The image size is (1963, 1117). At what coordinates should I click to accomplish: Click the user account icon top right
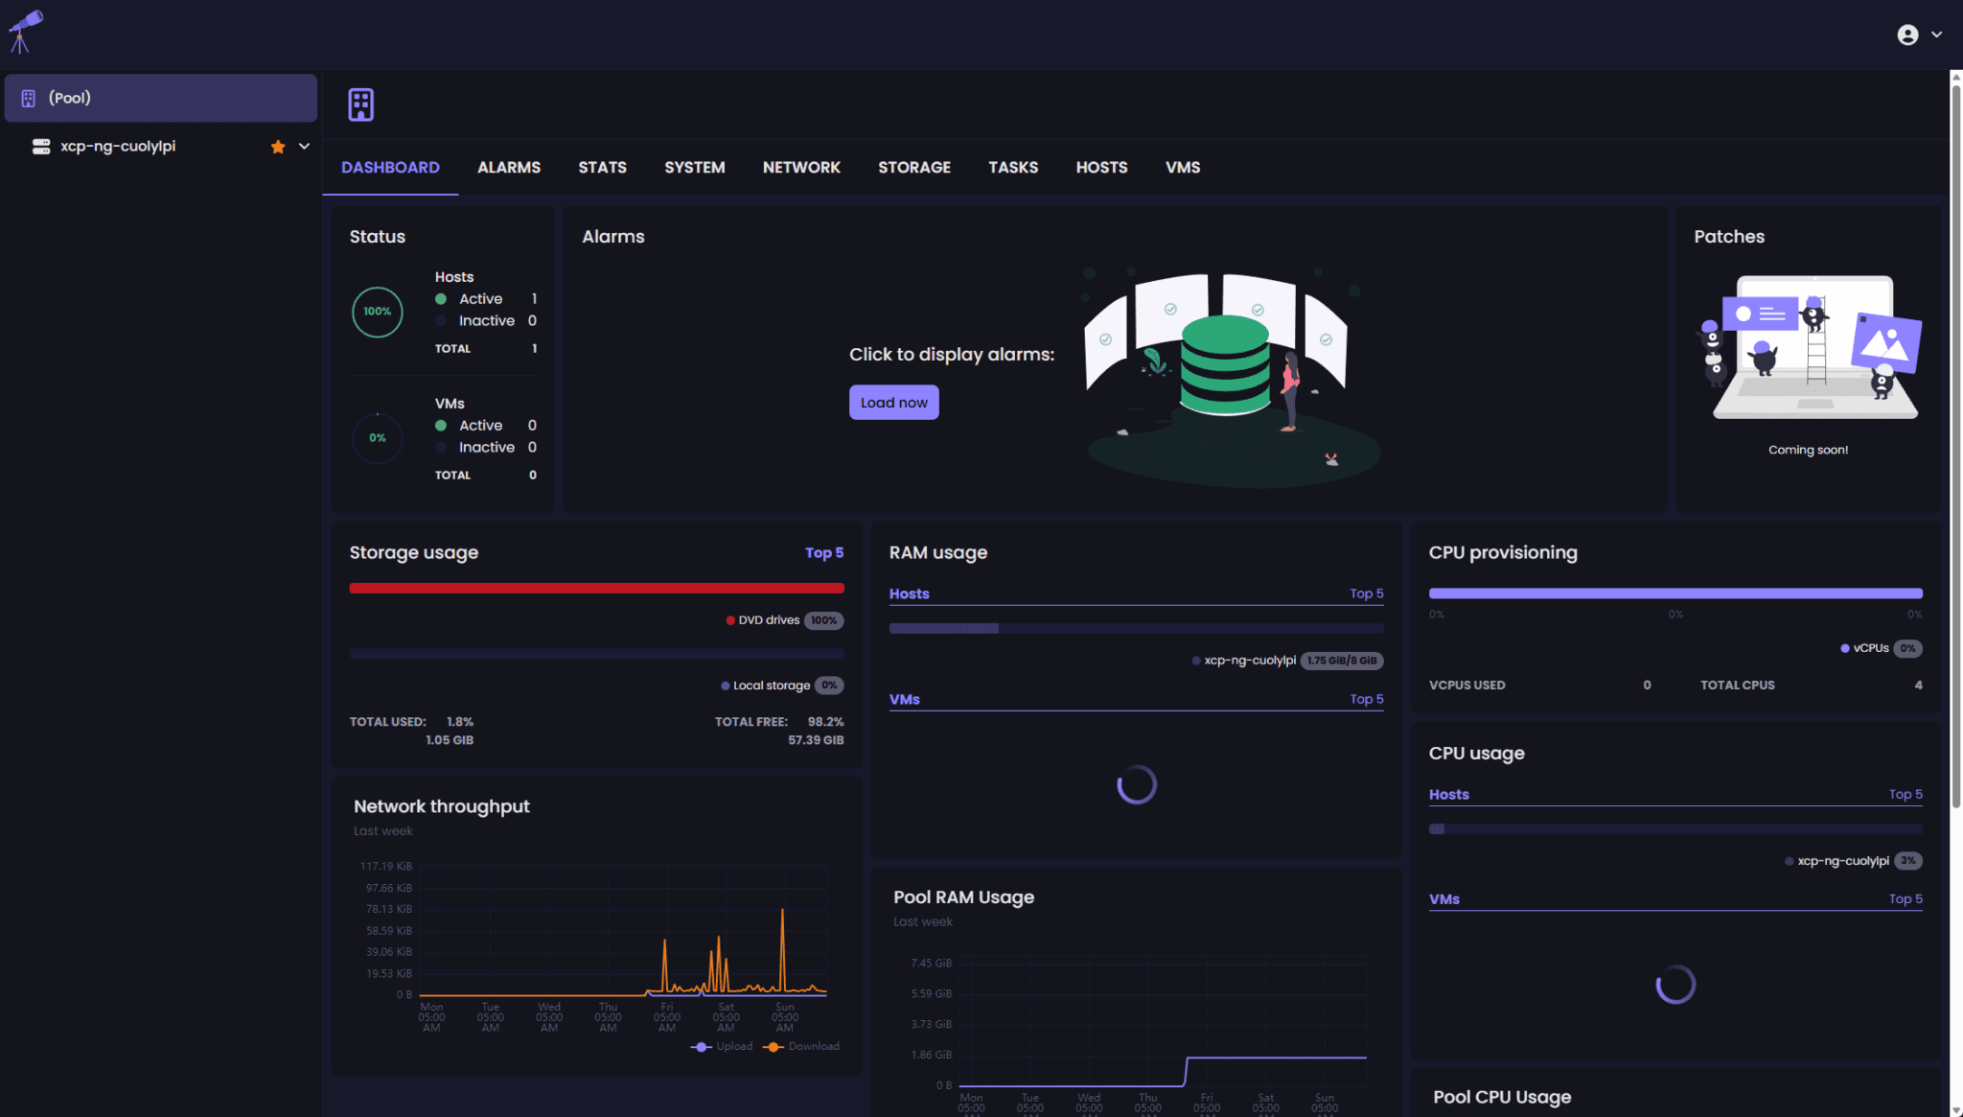1907,34
